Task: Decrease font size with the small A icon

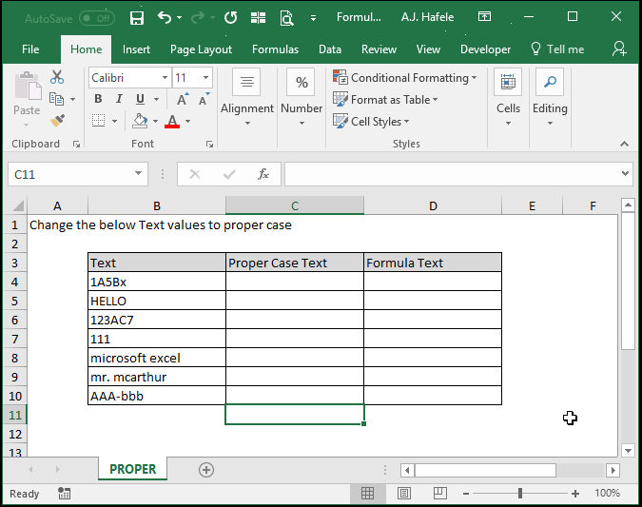Action: (x=204, y=100)
